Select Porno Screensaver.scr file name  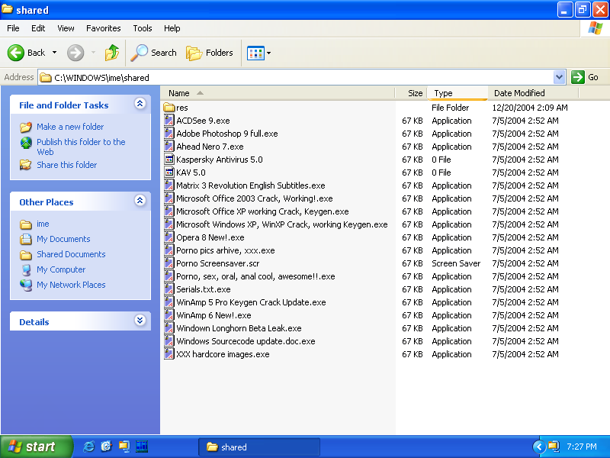click(x=218, y=263)
